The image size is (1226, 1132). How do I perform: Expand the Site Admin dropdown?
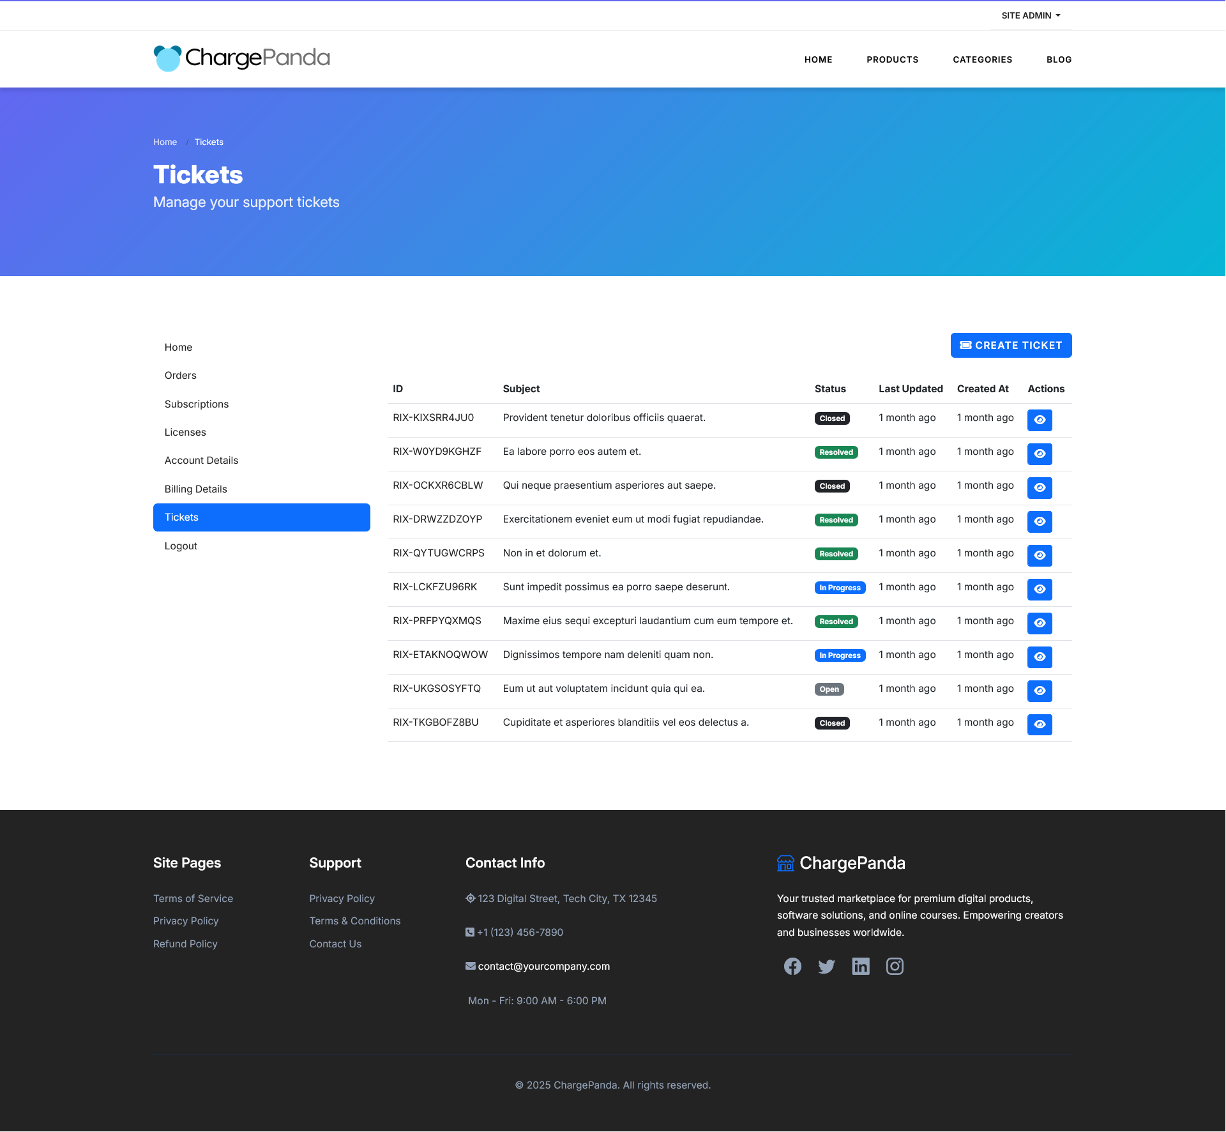pos(1031,15)
